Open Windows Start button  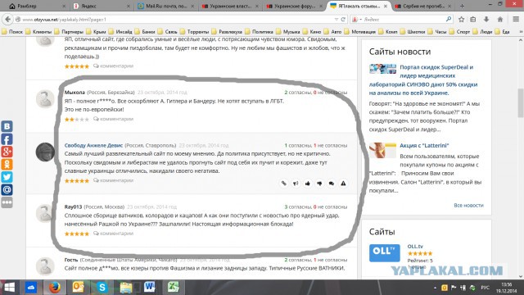click(9, 288)
